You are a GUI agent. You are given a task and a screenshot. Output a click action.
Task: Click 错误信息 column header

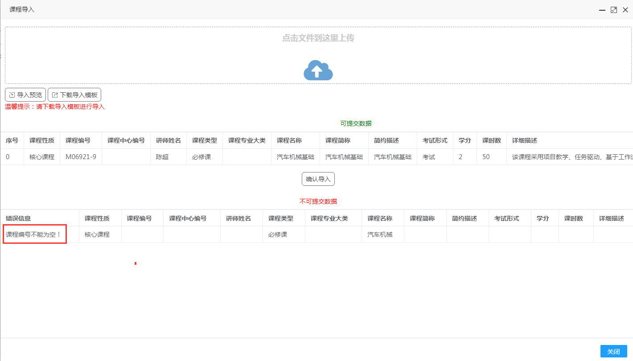point(18,218)
